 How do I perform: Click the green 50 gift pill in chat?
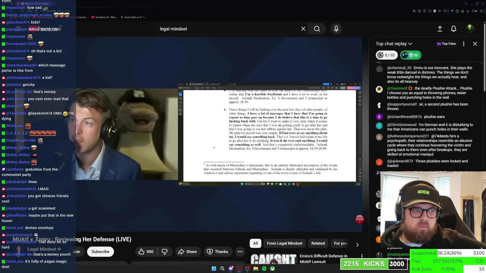pyautogui.click(x=410, y=55)
